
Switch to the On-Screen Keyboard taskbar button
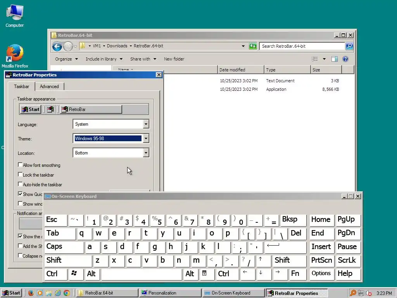click(x=234, y=293)
